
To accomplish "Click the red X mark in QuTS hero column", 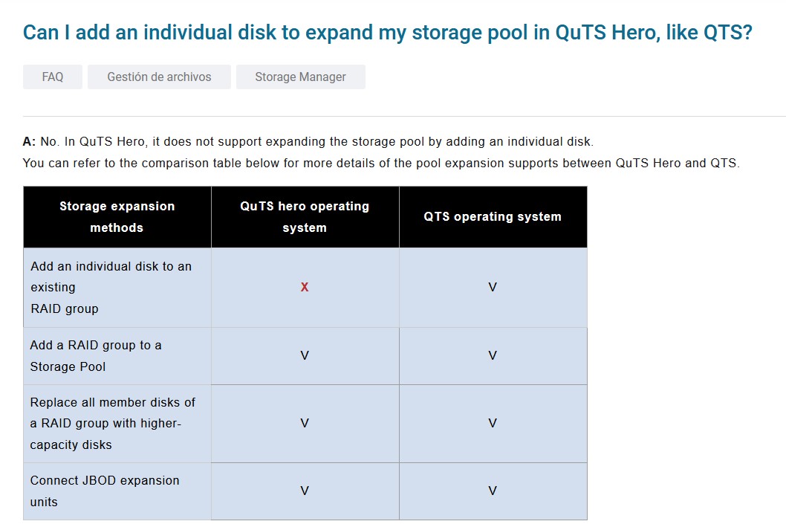I will point(305,287).
